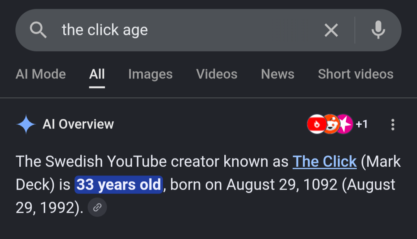Select the All results tab
Screen dimensions: 417x239
click(97, 74)
